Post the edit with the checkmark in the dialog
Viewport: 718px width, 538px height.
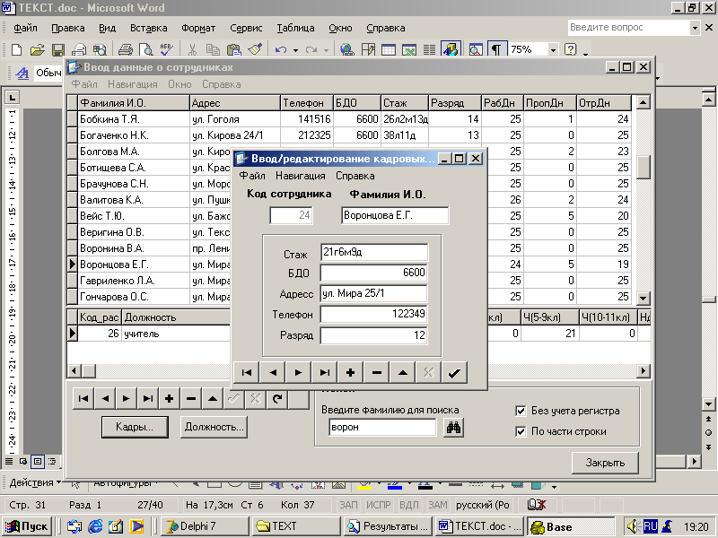[454, 373]
